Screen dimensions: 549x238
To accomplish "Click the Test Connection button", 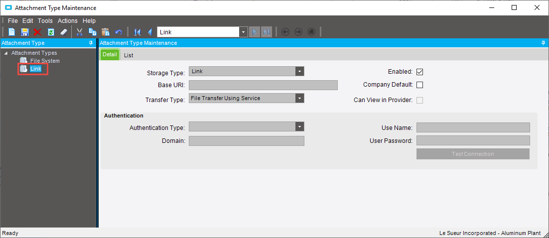I will 473,154.
